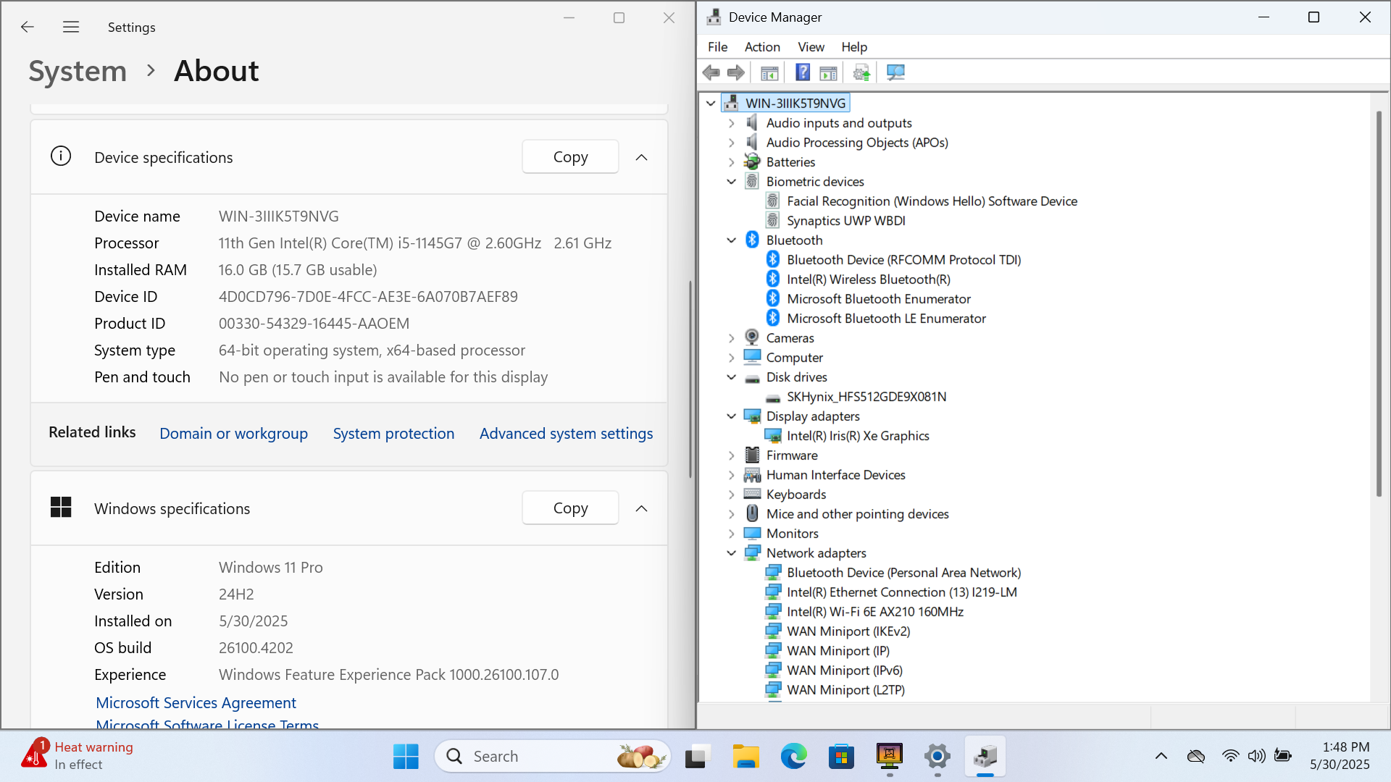
Task: Select the Bluetooth category icon in the tree
Action: pos(753,240)
